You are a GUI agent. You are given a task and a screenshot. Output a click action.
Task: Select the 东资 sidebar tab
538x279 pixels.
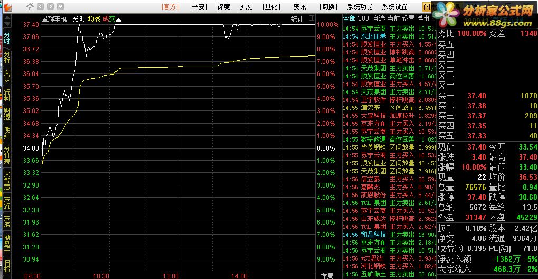click(7, 204)
